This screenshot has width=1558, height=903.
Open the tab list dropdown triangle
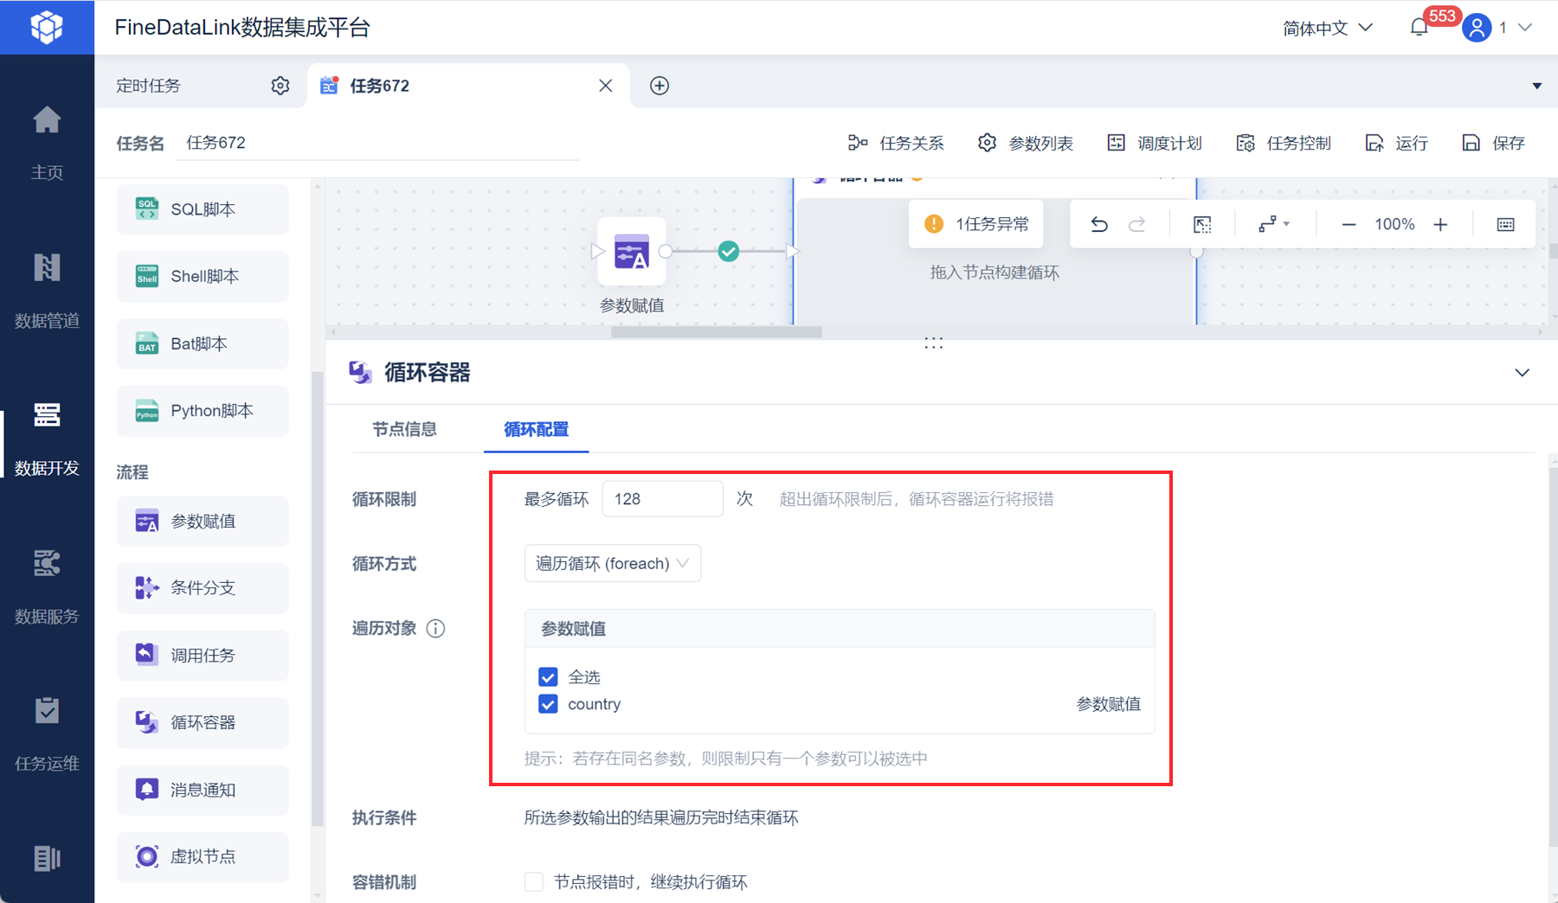[1537, 86]
